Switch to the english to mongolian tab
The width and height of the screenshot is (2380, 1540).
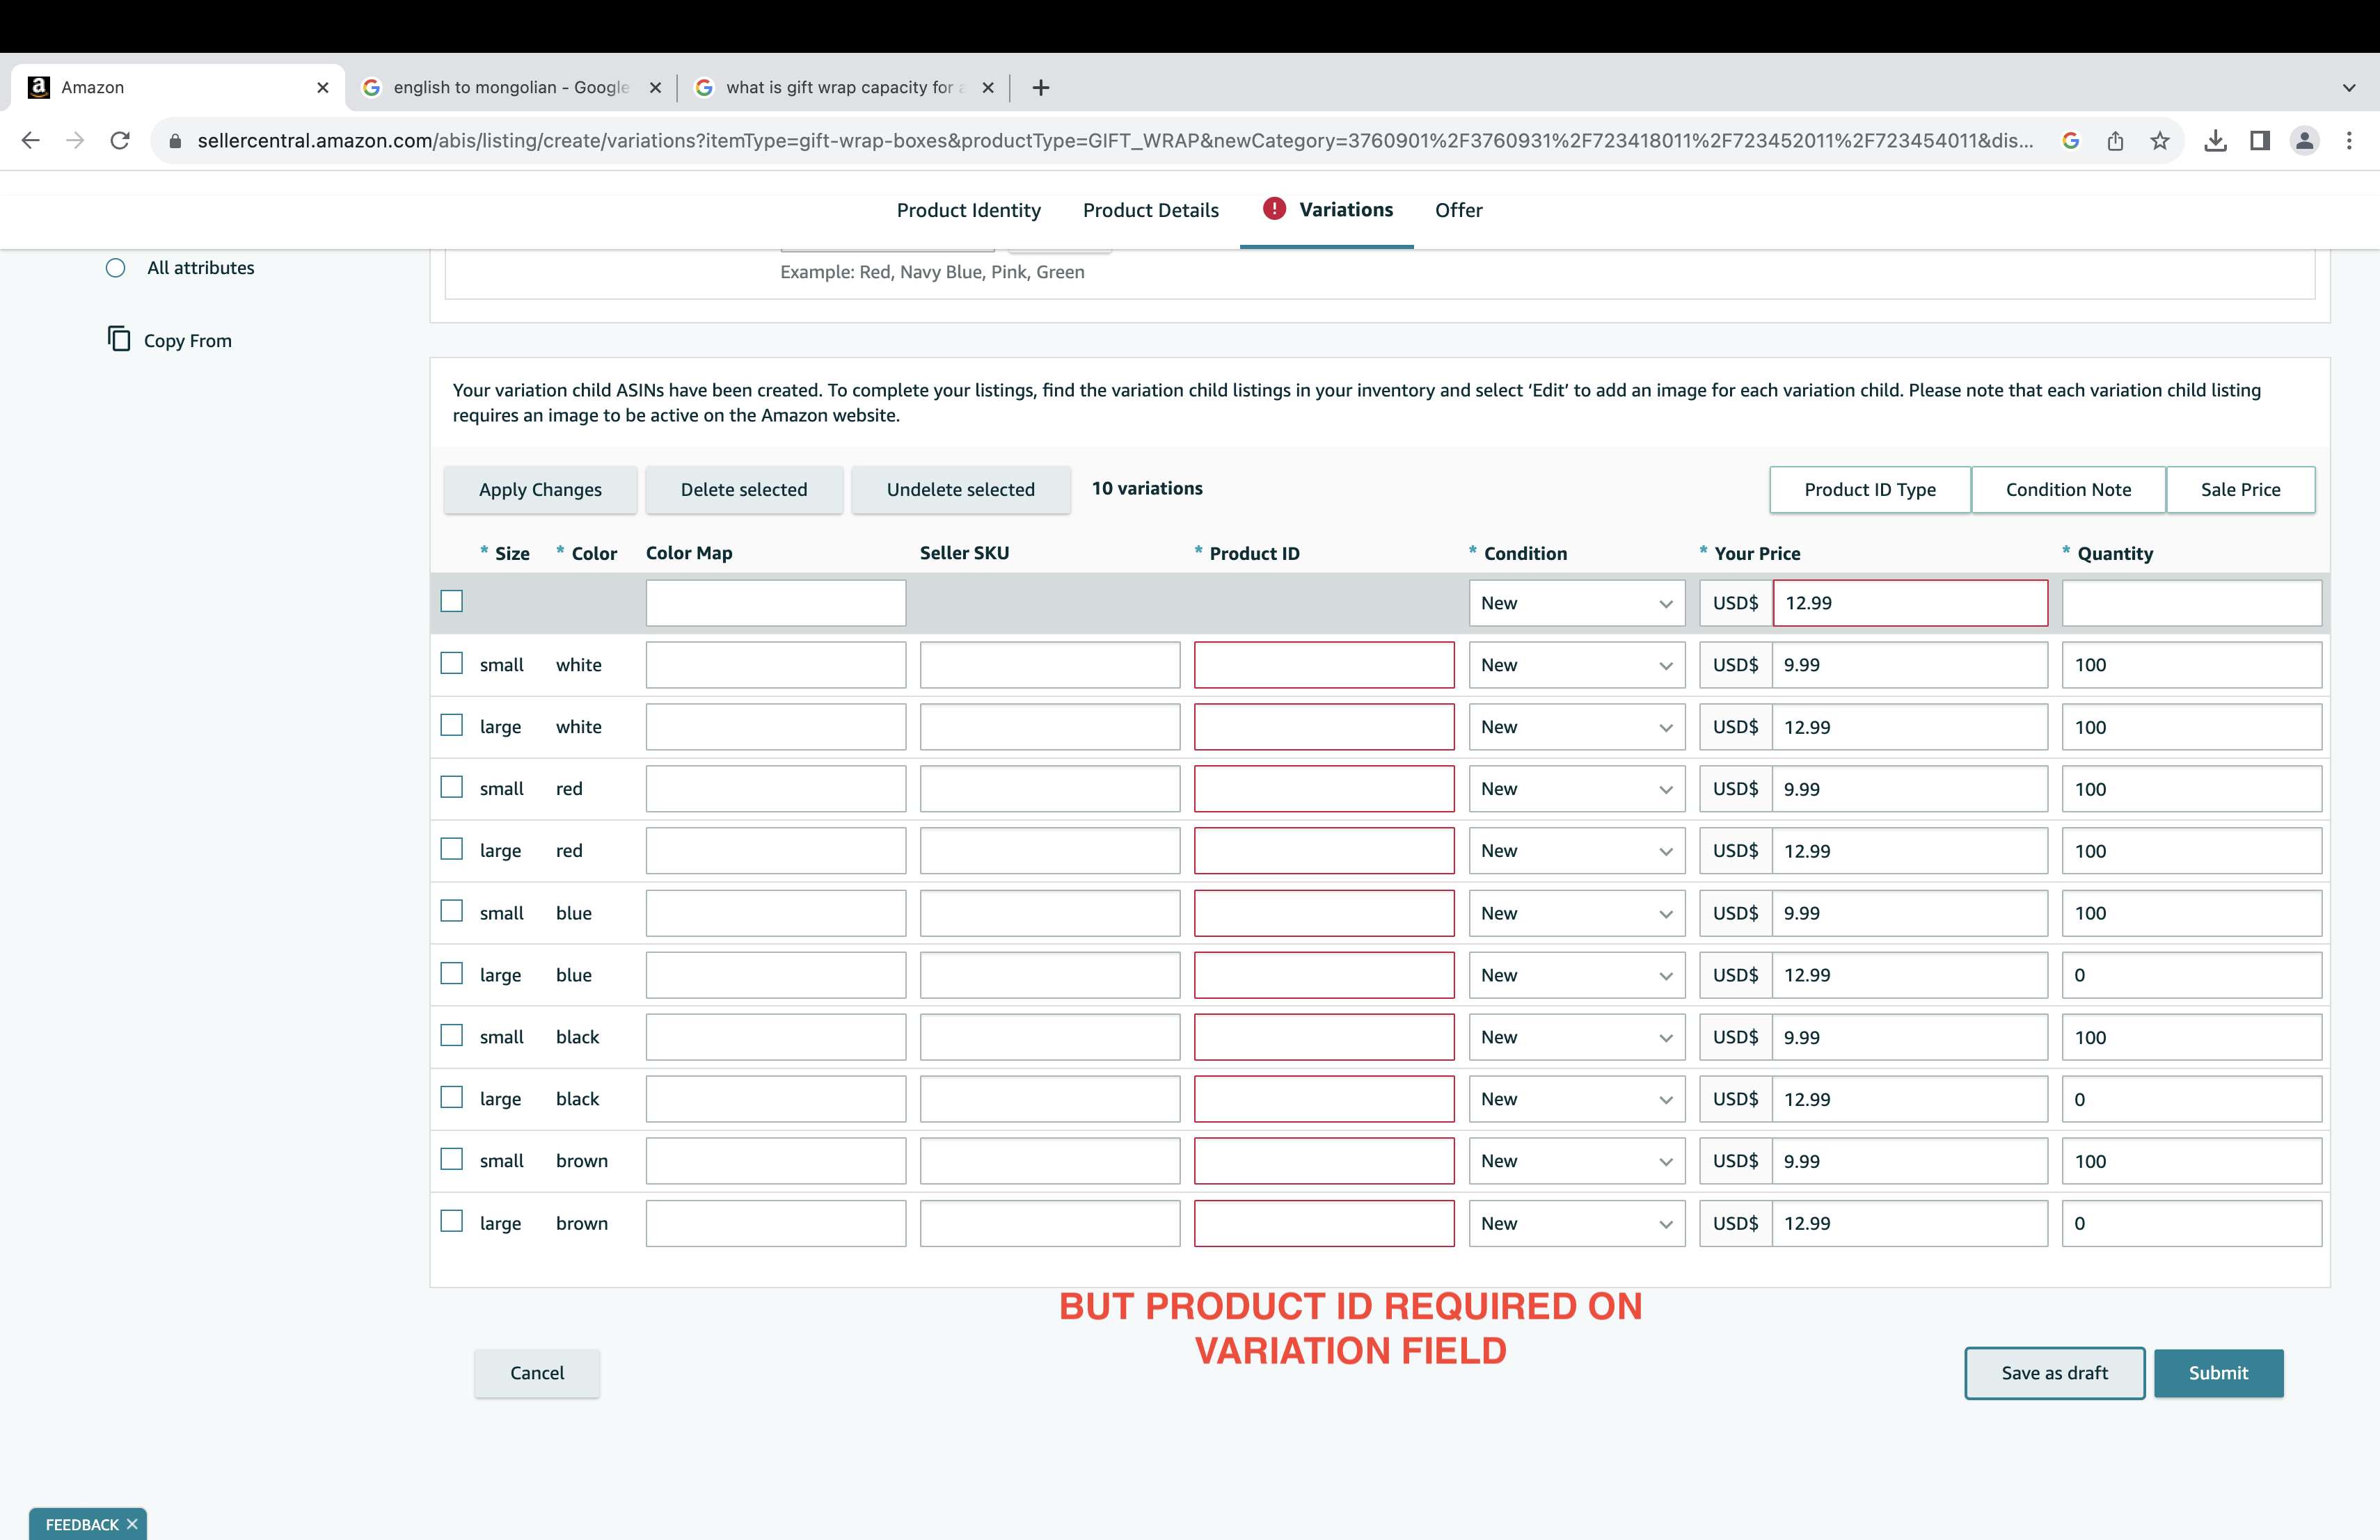pyautogui.click(x=511, y=88)
